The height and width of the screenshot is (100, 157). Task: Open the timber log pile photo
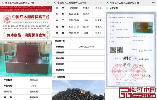pyautogui.click(x=78, y=90)
